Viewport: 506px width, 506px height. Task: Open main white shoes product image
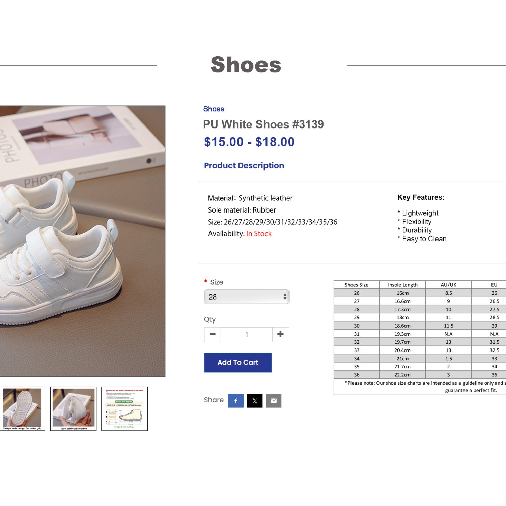point(83,241)
